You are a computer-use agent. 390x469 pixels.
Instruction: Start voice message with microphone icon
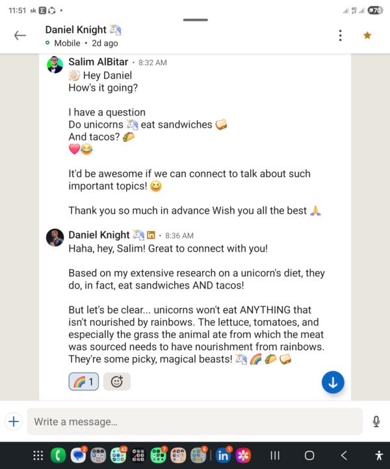[376, 421]
